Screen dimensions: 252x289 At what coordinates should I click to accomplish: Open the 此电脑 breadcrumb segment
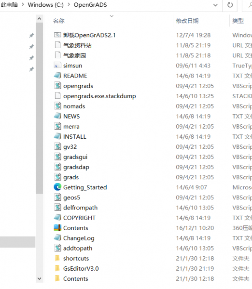(9, 5)
